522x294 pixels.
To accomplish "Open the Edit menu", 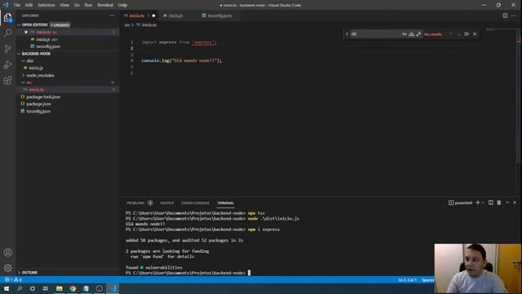I will pos(29,5).
